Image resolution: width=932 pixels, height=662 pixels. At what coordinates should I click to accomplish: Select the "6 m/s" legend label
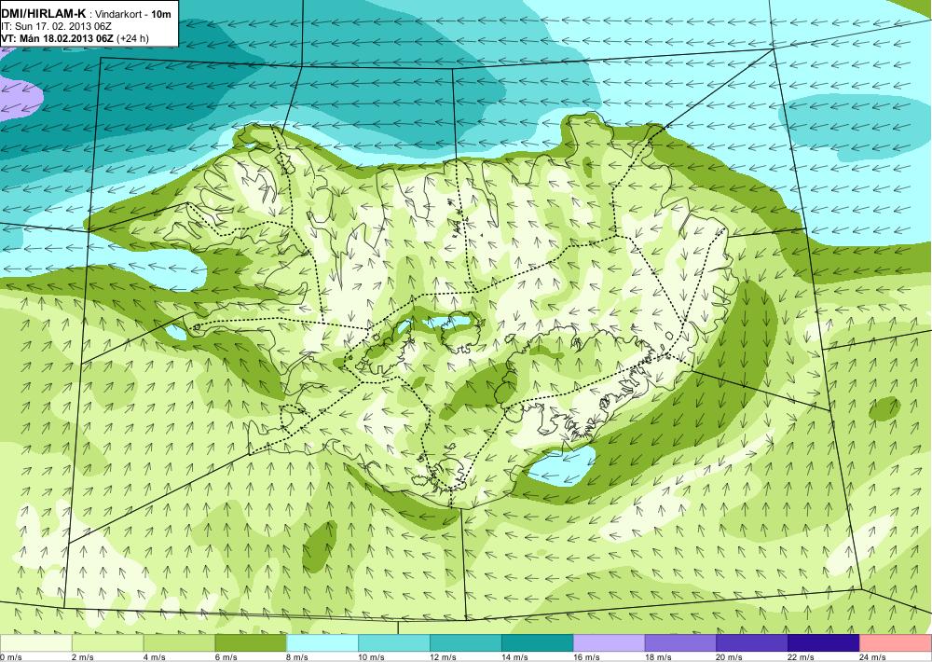pos(226,657)
